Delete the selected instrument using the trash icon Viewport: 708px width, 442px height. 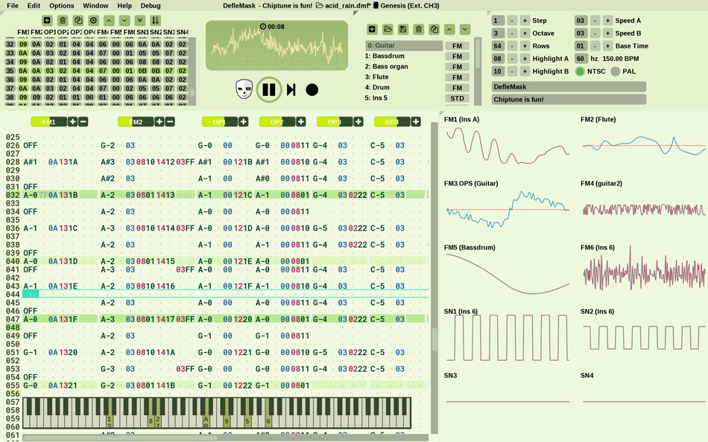pos(418,29)
